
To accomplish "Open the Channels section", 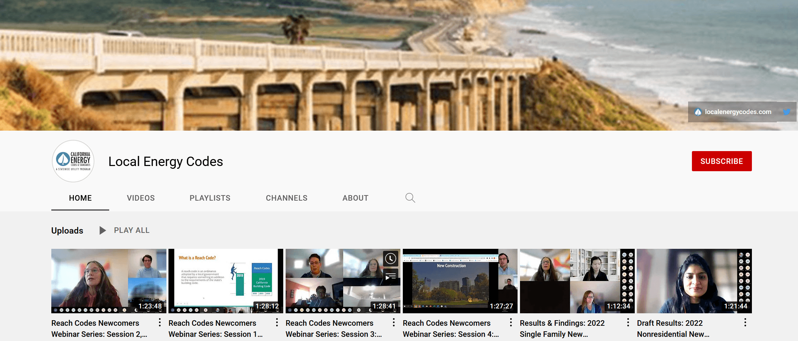I will pos(286,198).
